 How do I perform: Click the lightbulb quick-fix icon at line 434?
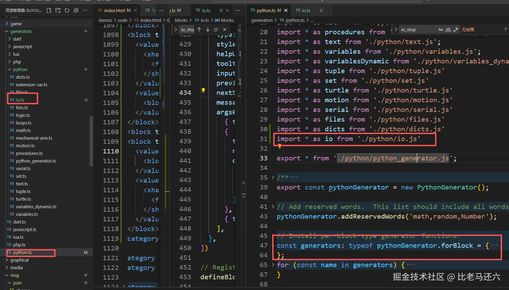click(203, 90)
